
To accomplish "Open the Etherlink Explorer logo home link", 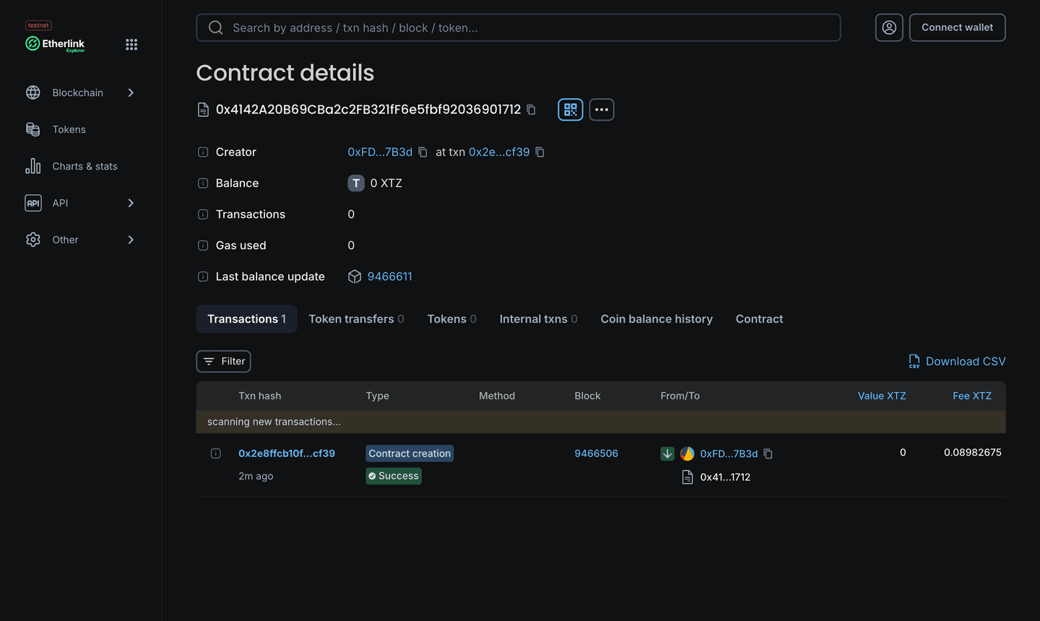I will click(56, 44).
